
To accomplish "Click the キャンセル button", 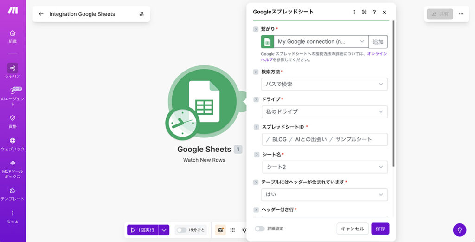I will tap(353, 229).
